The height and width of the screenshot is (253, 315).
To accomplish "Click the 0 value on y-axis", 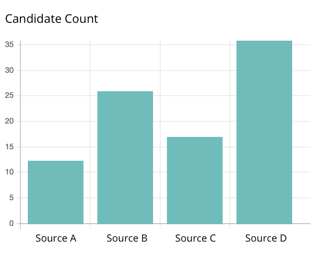I will (x=12, y=223).
